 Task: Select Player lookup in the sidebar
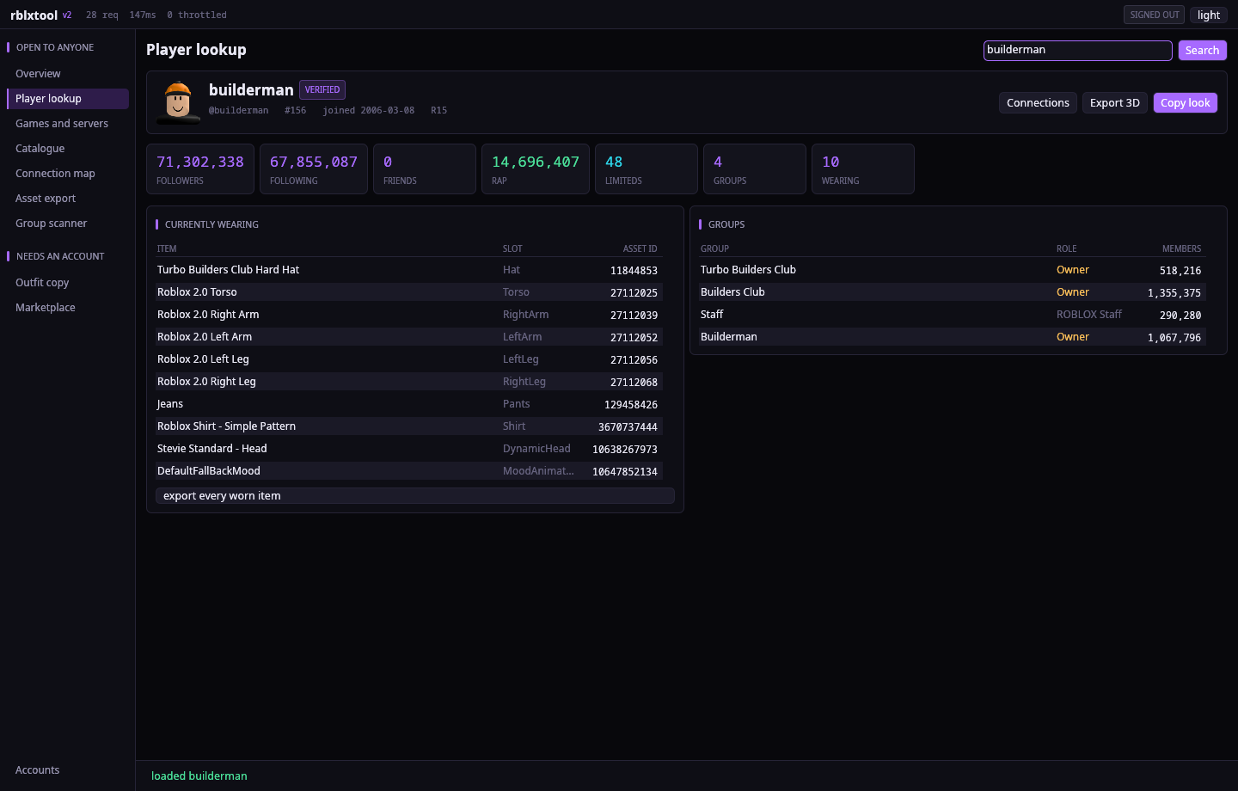68,99
